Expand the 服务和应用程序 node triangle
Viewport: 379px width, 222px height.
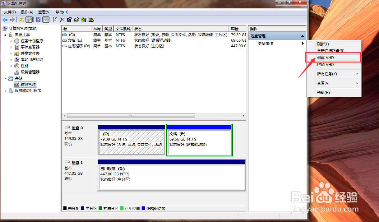pos(5,91)
